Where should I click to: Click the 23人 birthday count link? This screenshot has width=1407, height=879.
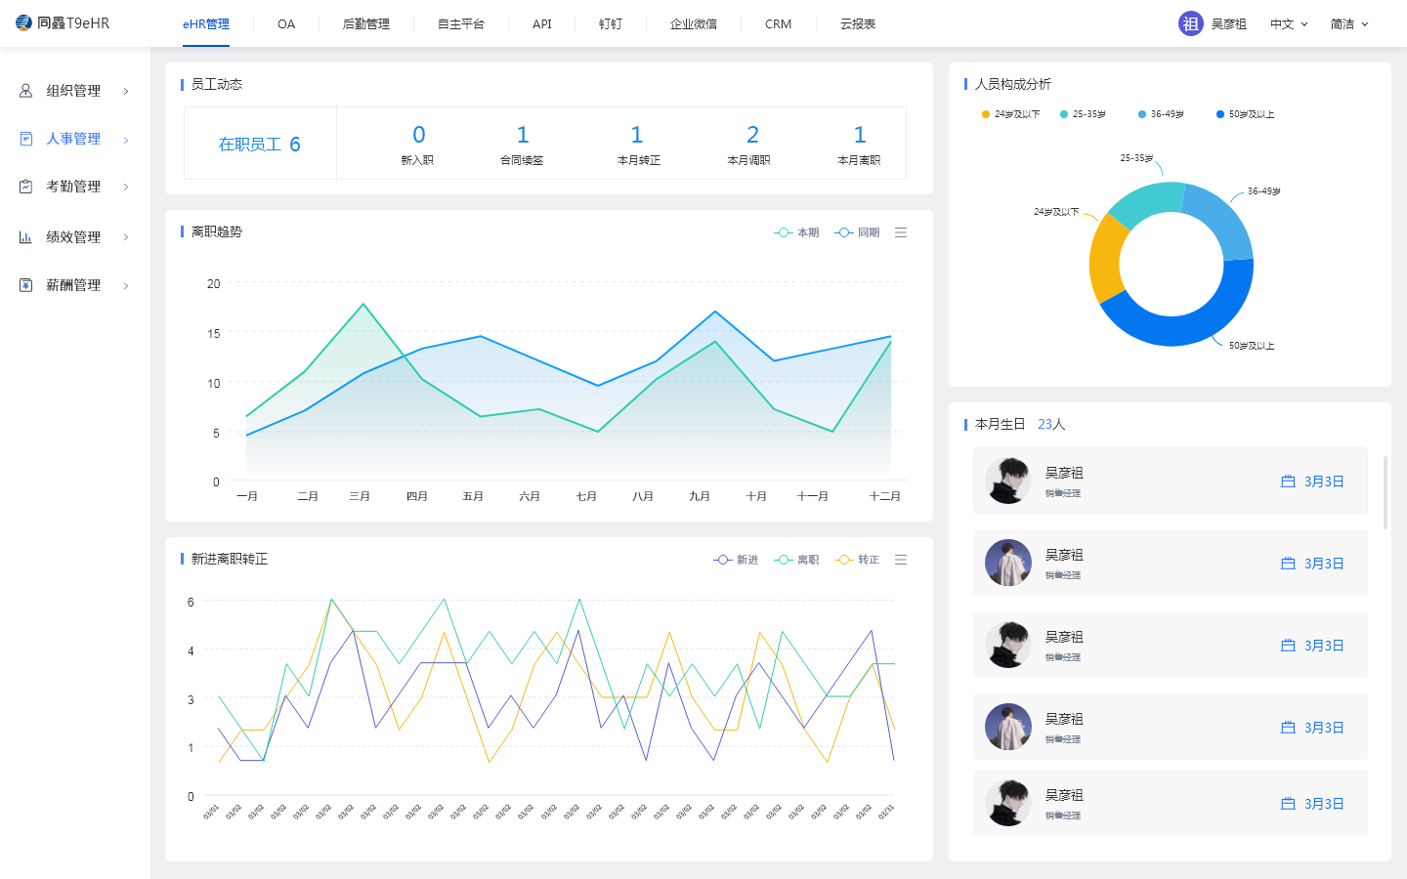point(1051,424)
